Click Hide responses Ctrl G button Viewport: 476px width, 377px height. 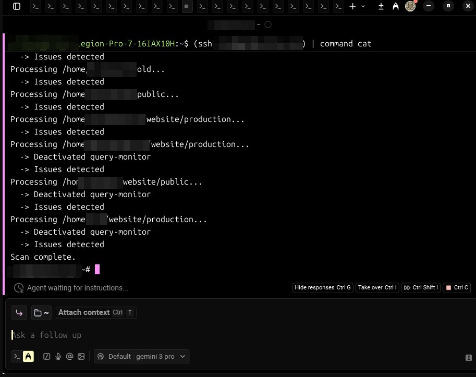point(322,287)
